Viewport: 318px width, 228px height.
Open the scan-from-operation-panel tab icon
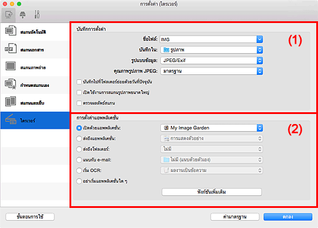[22, 15]
